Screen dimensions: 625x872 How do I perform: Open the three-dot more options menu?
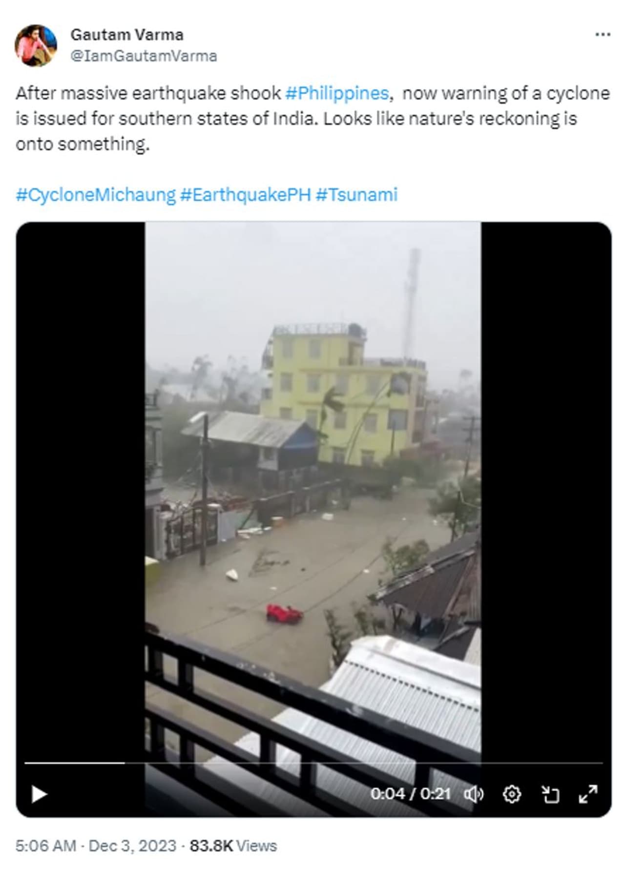[x=603, y=35]
